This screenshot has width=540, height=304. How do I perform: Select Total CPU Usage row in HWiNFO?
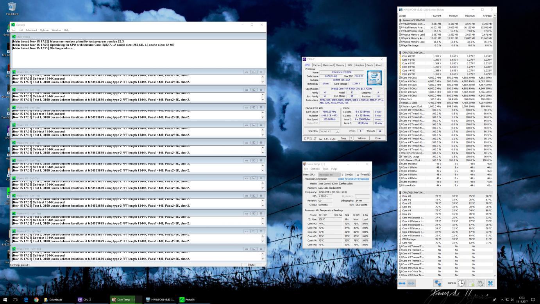pos(445,157)
